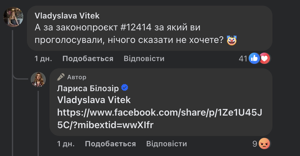Open Vladyslava Vitek name link
300x156 pixels.
coord(67,16)
